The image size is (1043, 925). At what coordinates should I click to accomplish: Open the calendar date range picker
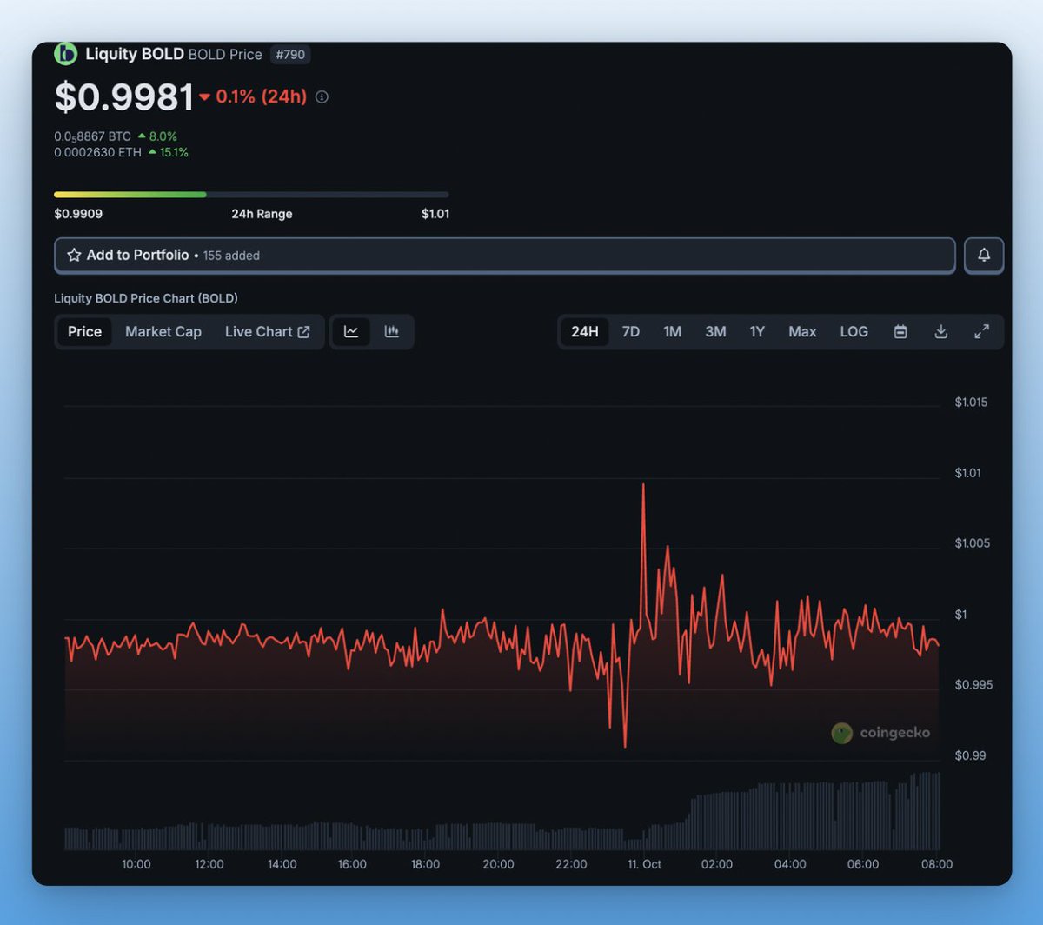tap(900, 331)
